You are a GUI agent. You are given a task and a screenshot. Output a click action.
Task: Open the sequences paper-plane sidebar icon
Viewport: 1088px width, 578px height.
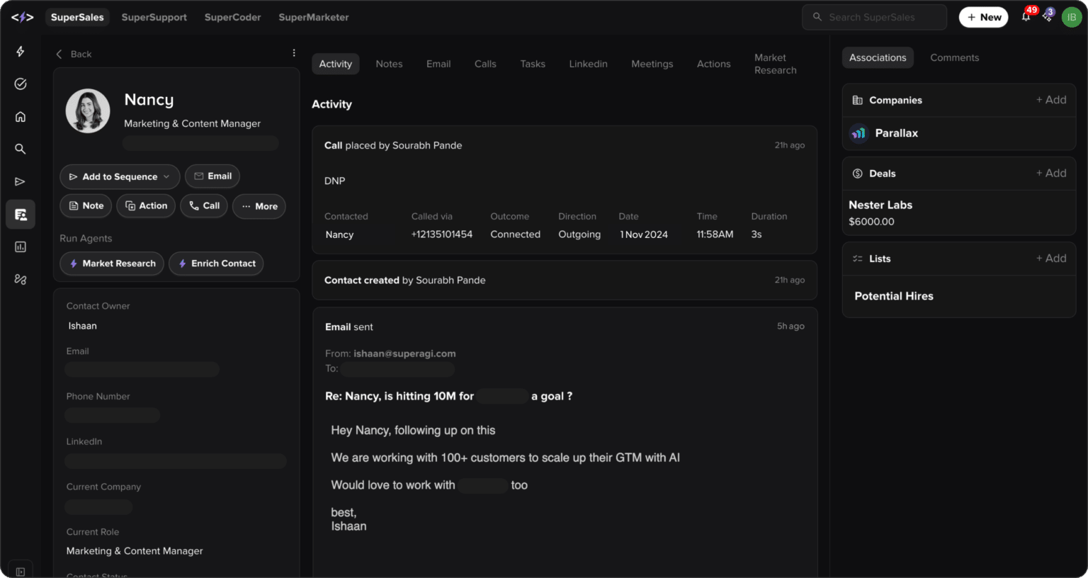click(x=21, y=182)
